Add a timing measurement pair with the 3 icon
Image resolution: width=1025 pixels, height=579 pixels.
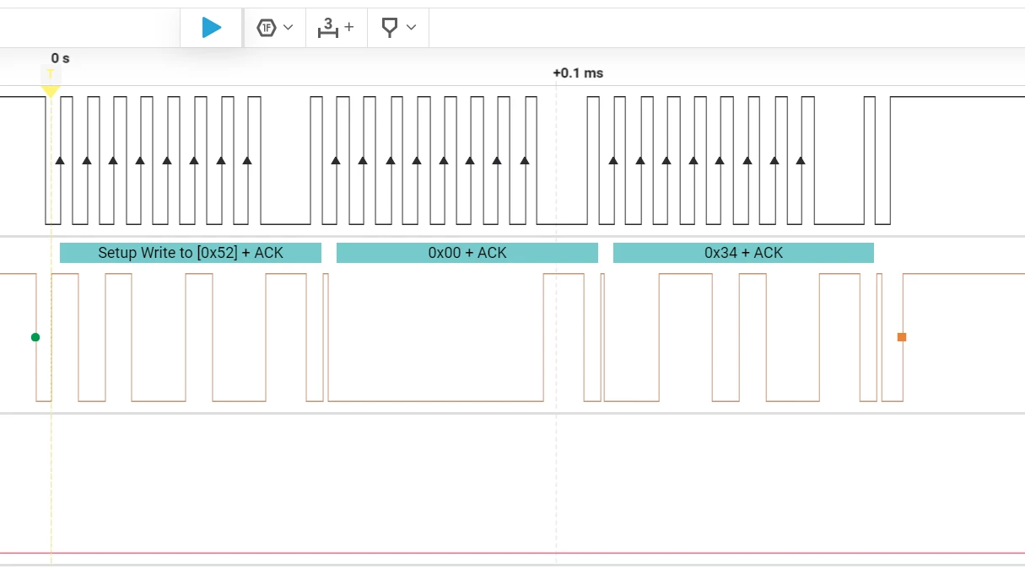coord(327,28)
